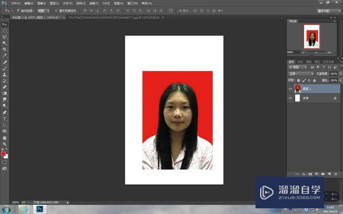Select the Eraser tool
The width and height of the screenshot is (343, 214).
click(x=5, y=87)
